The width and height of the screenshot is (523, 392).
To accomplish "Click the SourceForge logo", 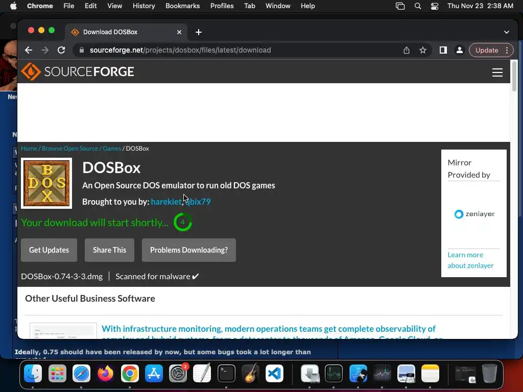I will (78, 71).
